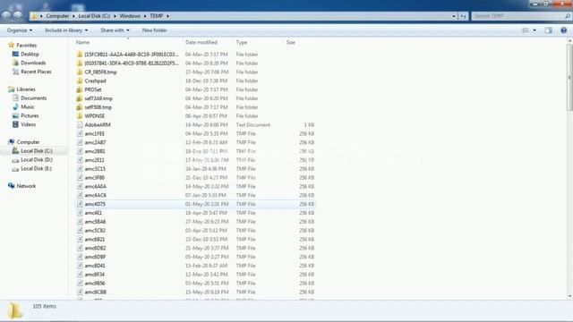The height and width of the screenshot is (322, 573).
Task: Click the Crashpad folder icon
Action: pyautogui.click(x=80, y=80)
